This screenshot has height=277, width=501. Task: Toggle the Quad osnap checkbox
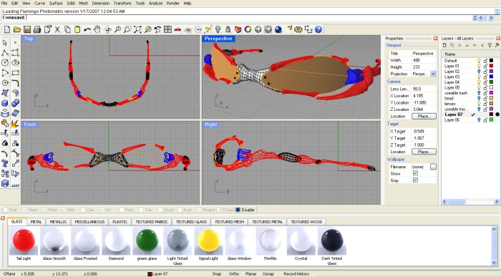pyautogui.click(x=161, y=210)
